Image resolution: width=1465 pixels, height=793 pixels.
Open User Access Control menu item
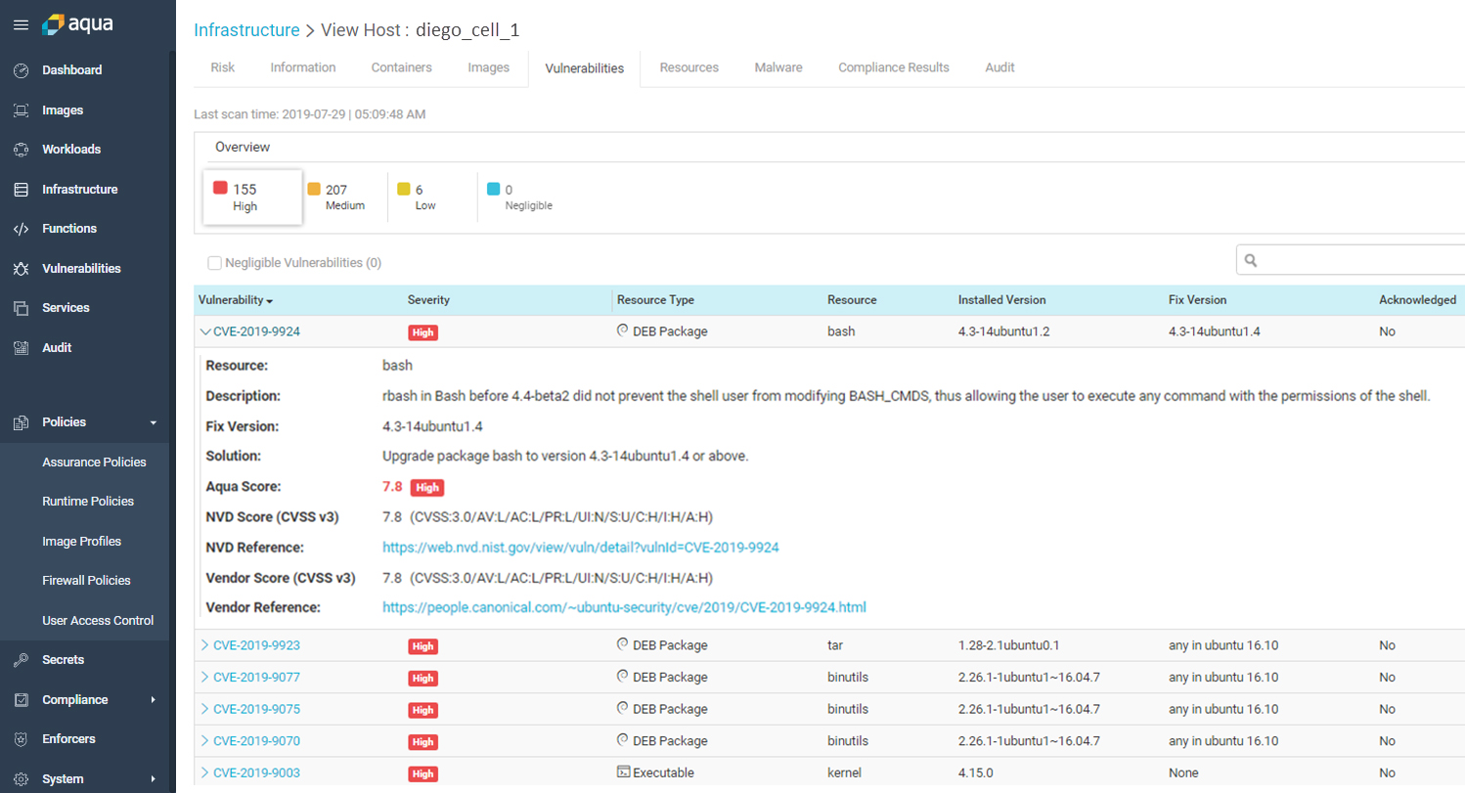98,620
